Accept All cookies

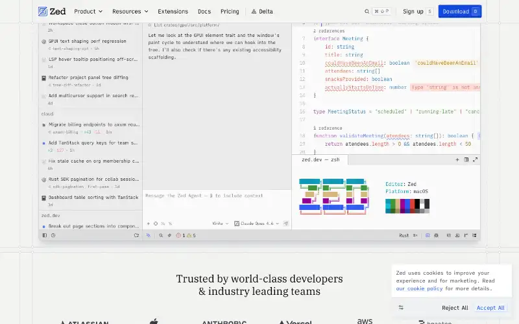(x=490, y=308)
